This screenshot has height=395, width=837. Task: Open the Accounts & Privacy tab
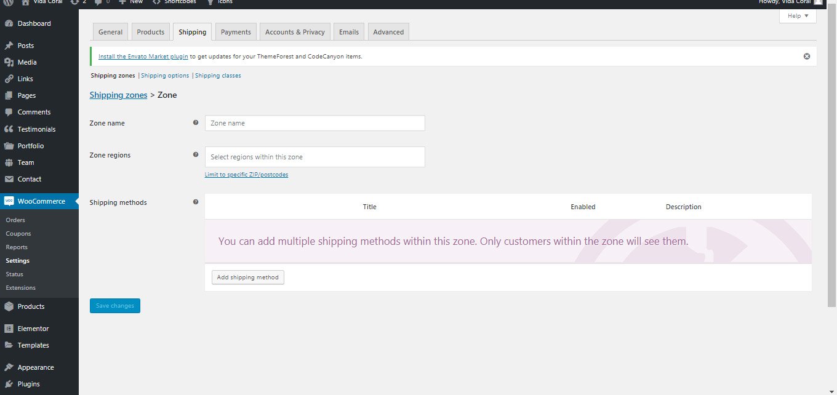coord(295,32)
